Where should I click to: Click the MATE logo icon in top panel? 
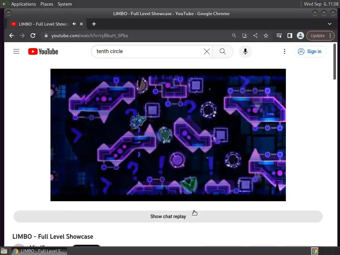click(5, 4)
